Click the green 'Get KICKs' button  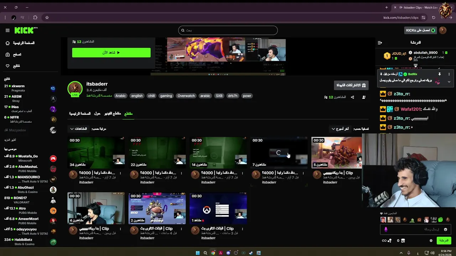(421, 30)
